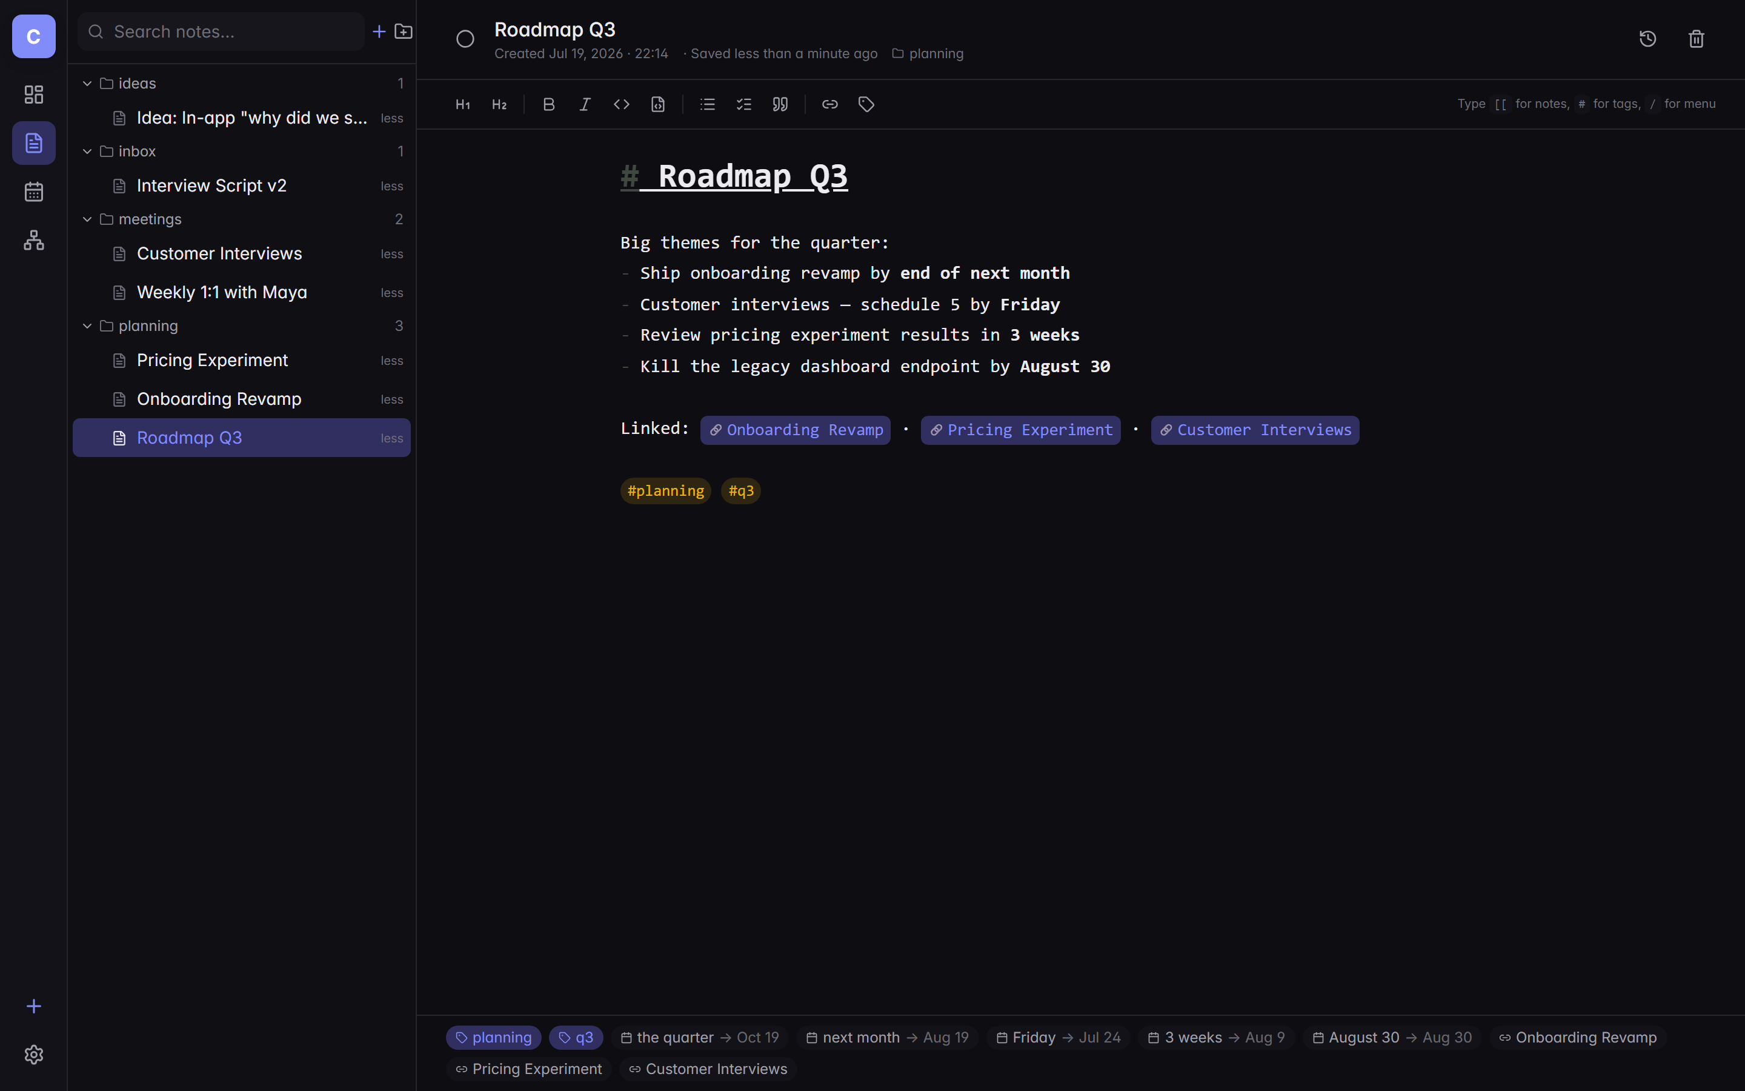1745x1091 pixels.
Task: Click the planning tag chip at bottom
Action: (x=493, y=1038)
